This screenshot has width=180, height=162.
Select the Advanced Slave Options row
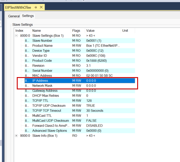coord(49,130)
